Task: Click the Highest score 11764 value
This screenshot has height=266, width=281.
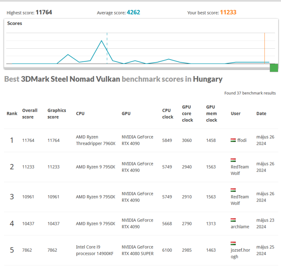Action: coord(44,12)
